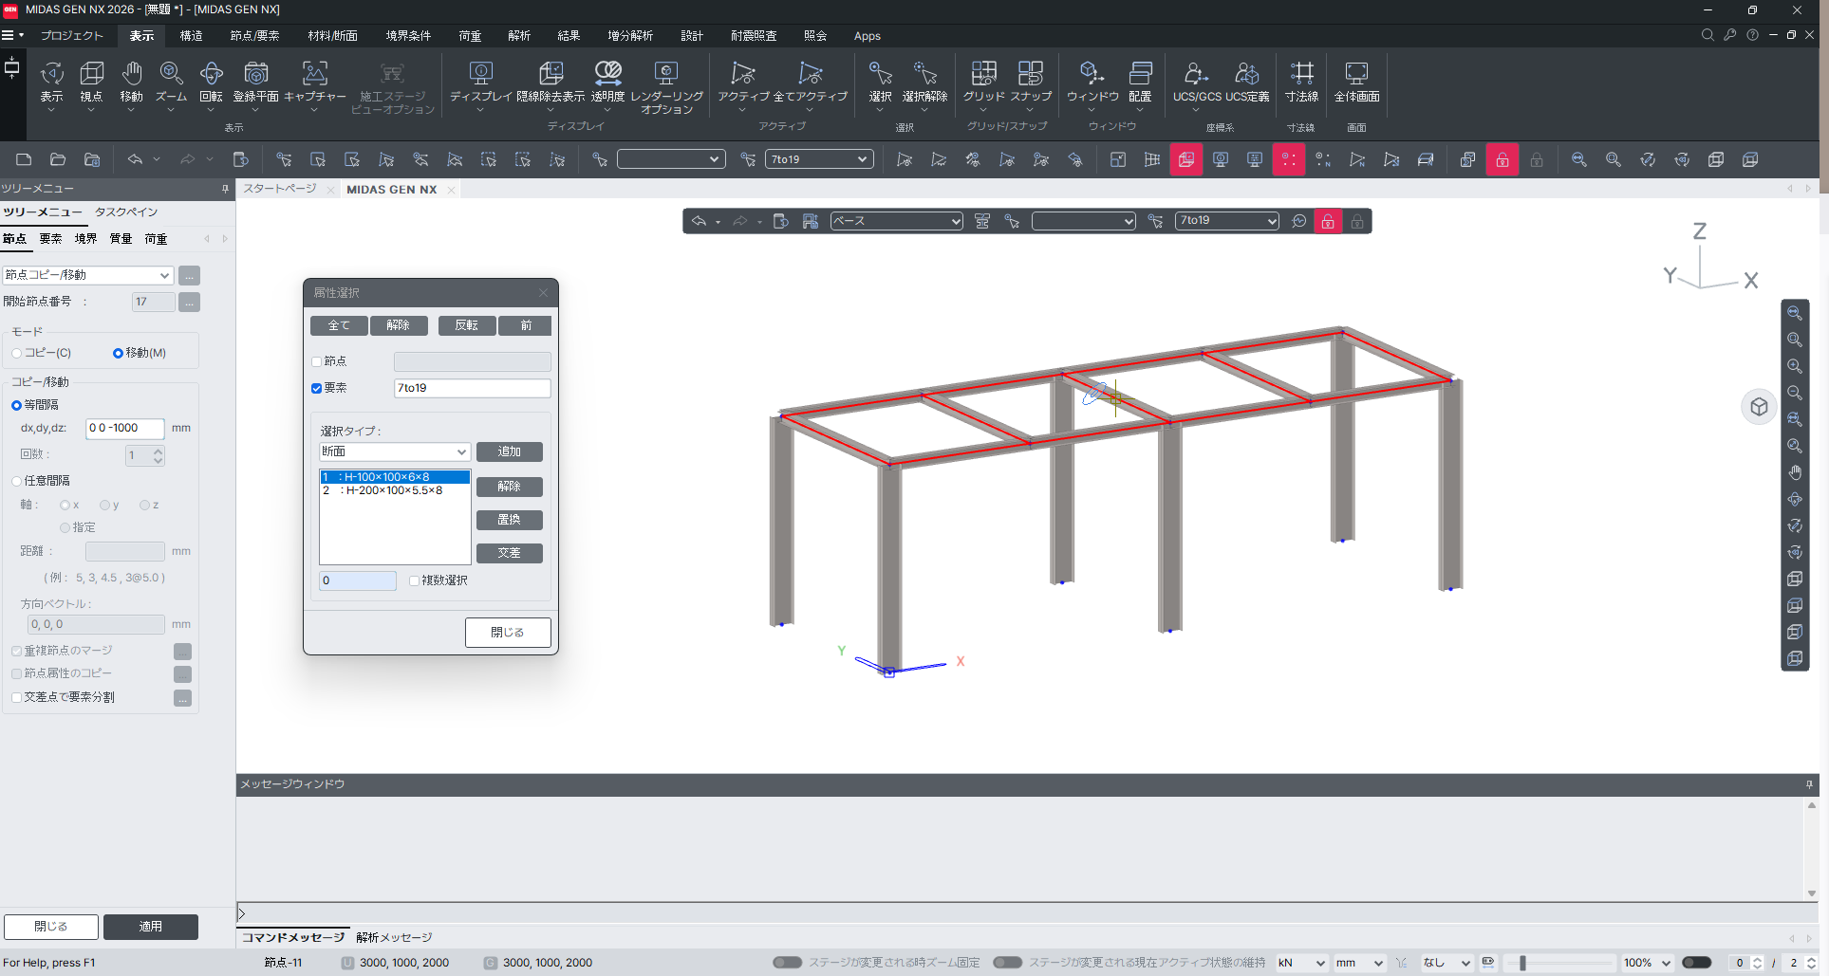Click the dx,dy,dz input field
This screenshot has height=976, width=1829.
click(x=125, y=428)
